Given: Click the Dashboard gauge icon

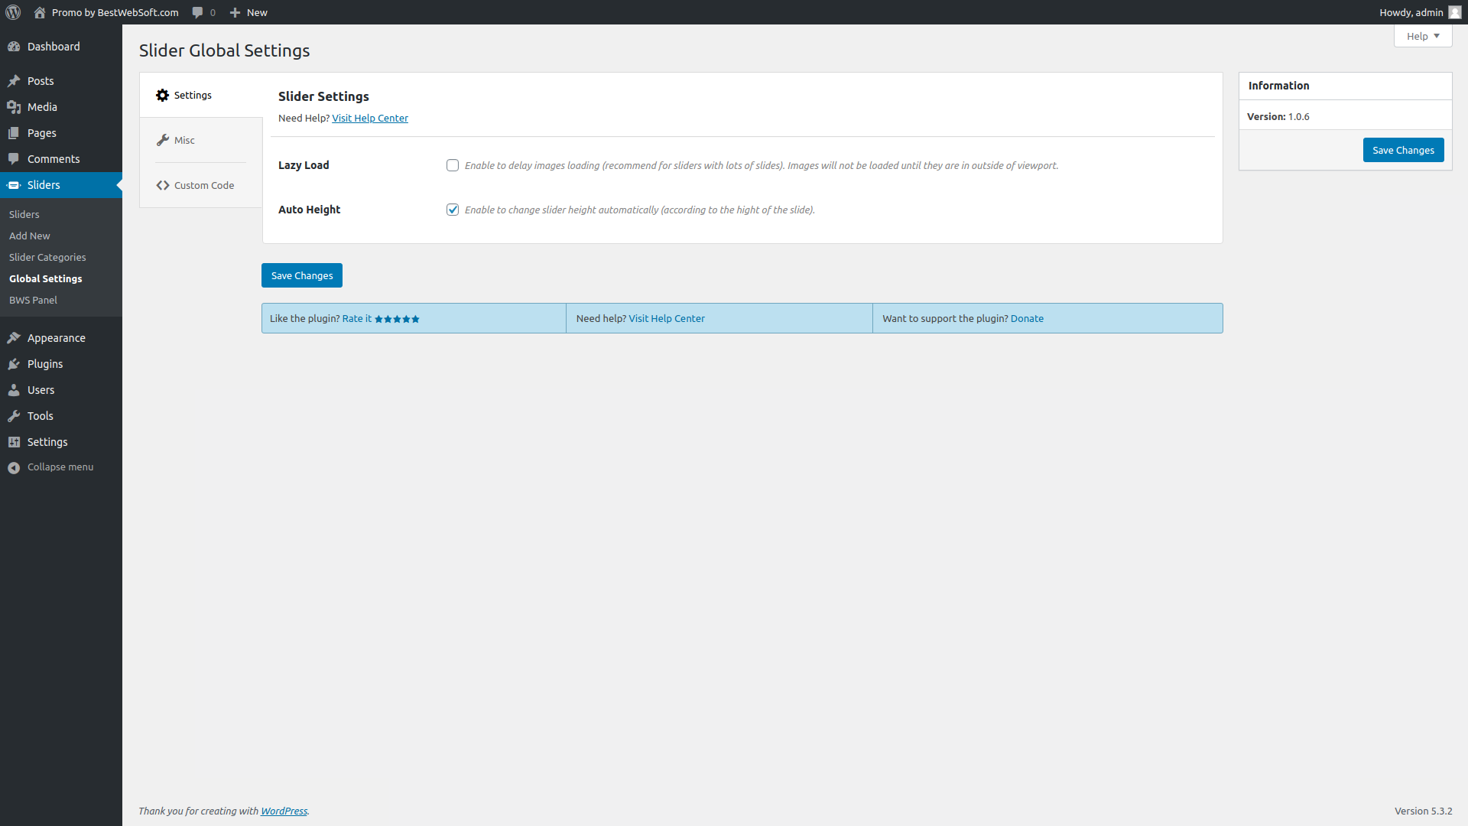Looking at the screenshot, I should (14, 47).
